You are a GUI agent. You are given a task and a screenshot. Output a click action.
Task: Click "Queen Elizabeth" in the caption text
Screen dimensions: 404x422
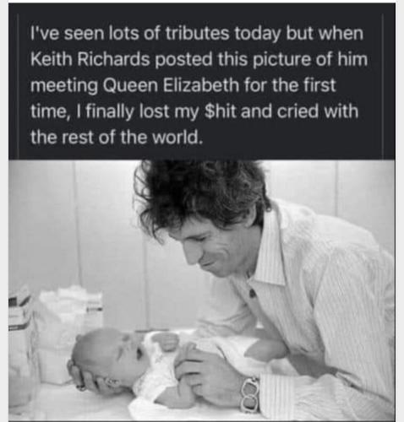pos(171,85)
